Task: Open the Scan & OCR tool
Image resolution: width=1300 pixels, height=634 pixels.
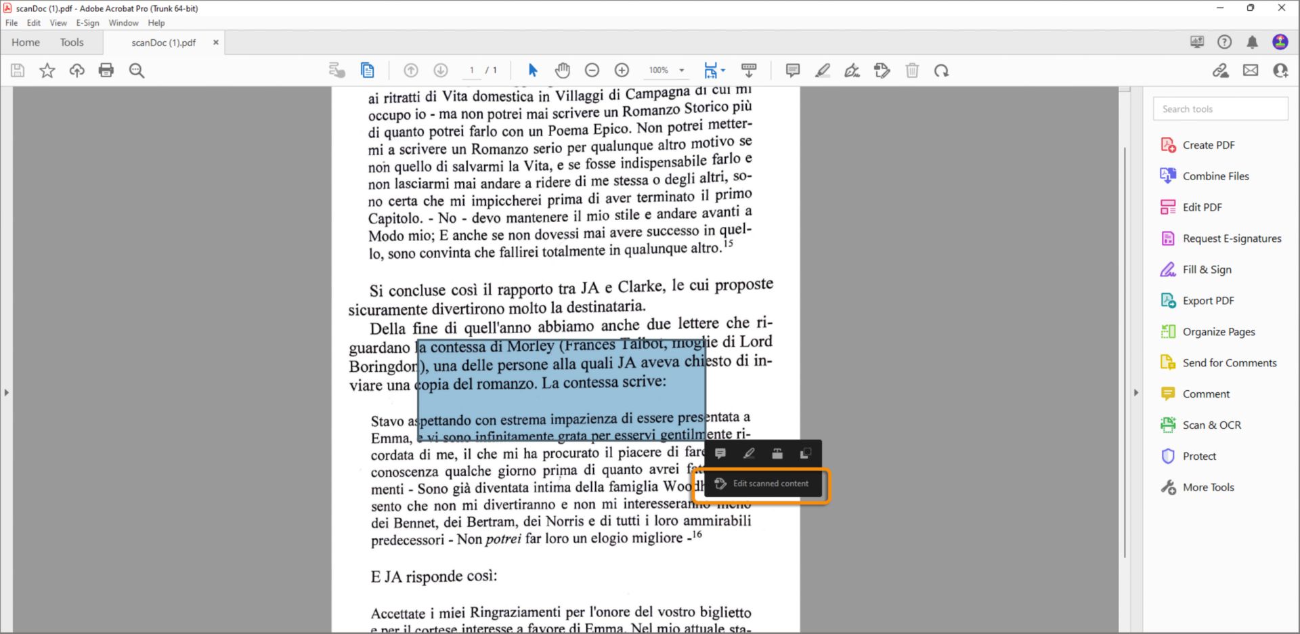Action: (1211, 425)
